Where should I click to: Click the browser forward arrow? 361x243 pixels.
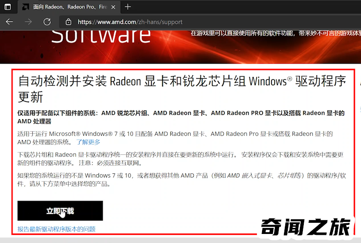tap(28, 22)
